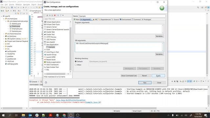The width and height of the screenshot is (210, 118).
Task: Expand the src/main/resources folder
Action: tap(4, 34)
